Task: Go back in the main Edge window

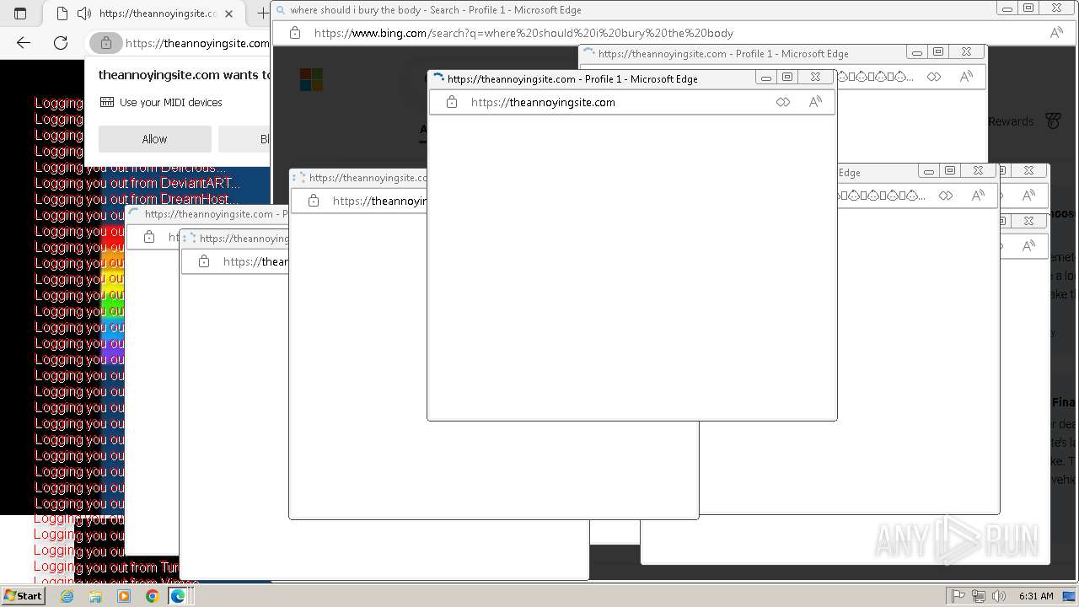Action: 24,42
